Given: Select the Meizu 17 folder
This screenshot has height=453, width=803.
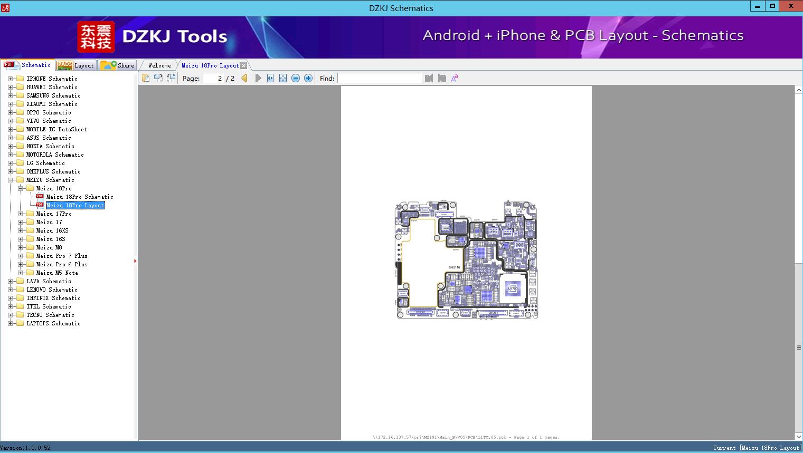Looking at the screenshot, I should [x=49, y=222].
